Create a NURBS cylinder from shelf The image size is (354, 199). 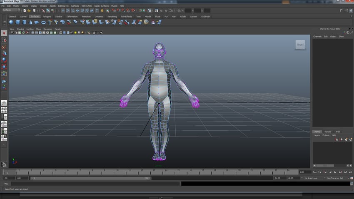pyautogui.click(x=24, y=22)
